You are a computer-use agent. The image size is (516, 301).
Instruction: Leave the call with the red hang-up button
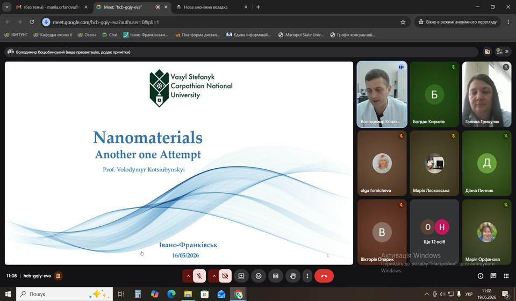(x=324, y=276)
